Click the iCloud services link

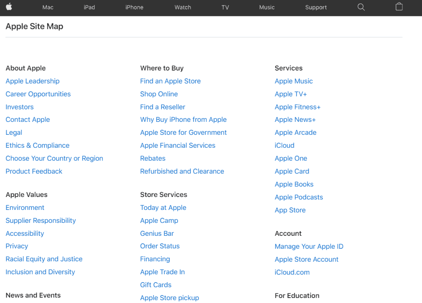pyautogui.click(x=285, y=146)
